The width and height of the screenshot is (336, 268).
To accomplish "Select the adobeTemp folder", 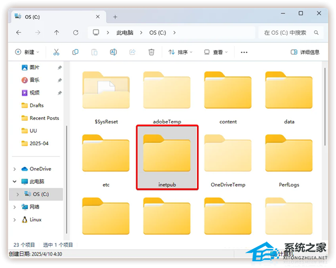I will pos(167,98).
